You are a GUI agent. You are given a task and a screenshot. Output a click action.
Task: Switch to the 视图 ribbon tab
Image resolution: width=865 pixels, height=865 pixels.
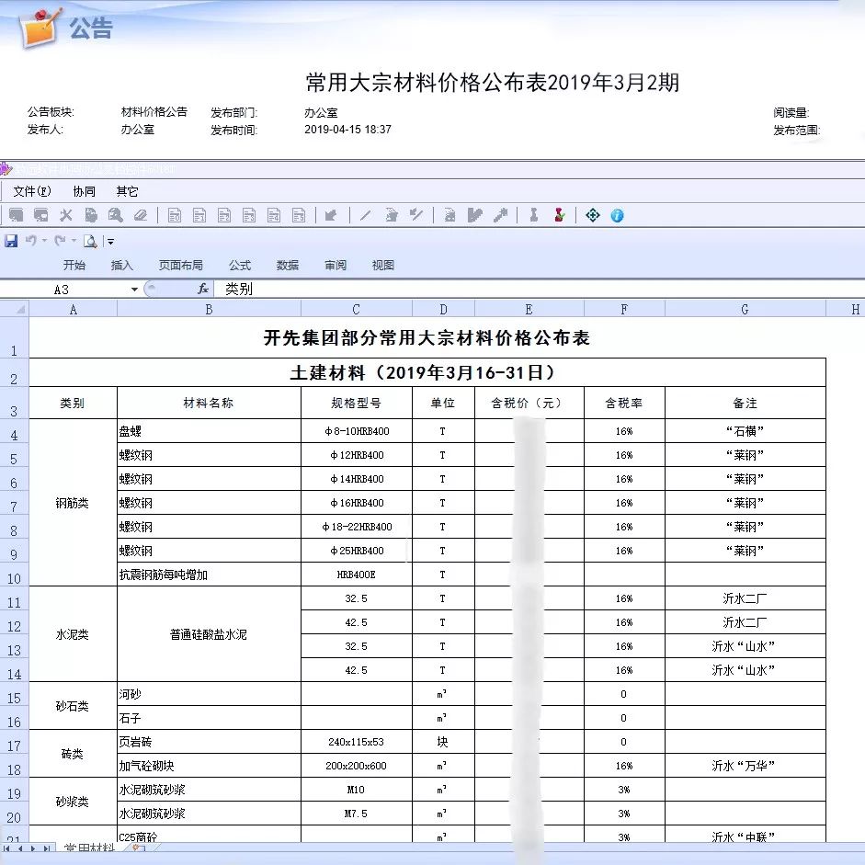click(382, 266)
